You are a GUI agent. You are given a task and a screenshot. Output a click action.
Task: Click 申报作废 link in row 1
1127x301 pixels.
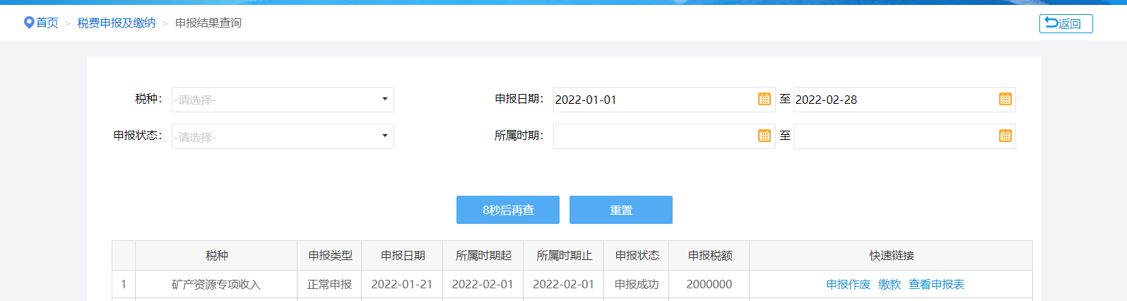[x=848, y=284]
